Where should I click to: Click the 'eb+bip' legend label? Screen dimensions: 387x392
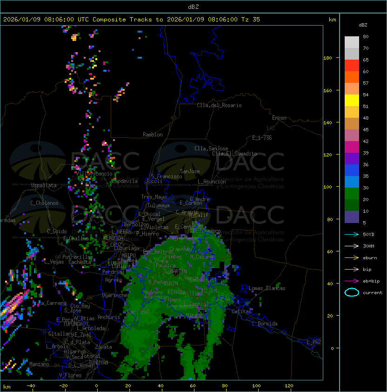(x=371, y=281)
